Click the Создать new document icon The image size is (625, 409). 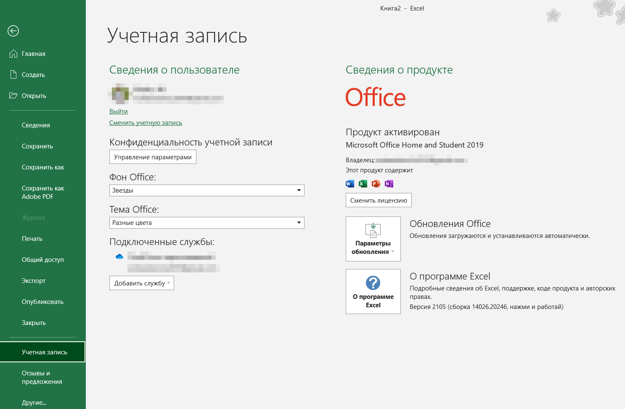(x=13, y=74)
